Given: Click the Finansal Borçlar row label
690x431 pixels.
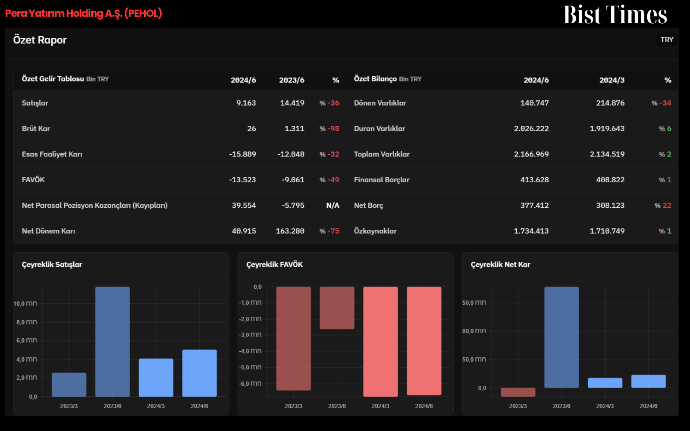Looking at the screenshot, I should 382,180.
